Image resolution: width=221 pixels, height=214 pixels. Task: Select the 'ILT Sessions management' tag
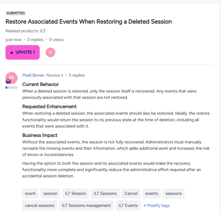[x=86, y=206]
